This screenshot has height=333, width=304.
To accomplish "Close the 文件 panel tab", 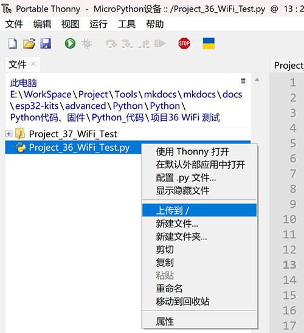I will click(x=33, y=64).
